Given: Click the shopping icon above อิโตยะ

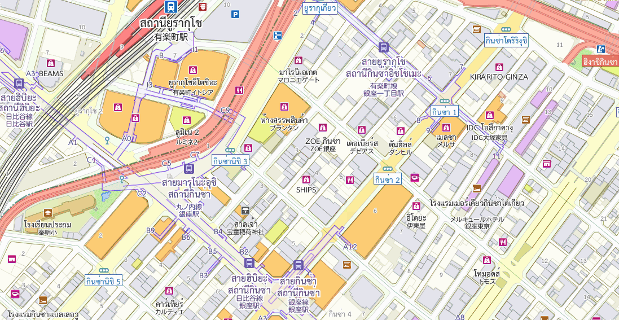Looking at the screenshot, I should (416, 206).
